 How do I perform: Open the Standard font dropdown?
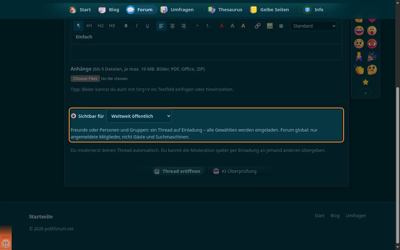[x=313, y=26]
